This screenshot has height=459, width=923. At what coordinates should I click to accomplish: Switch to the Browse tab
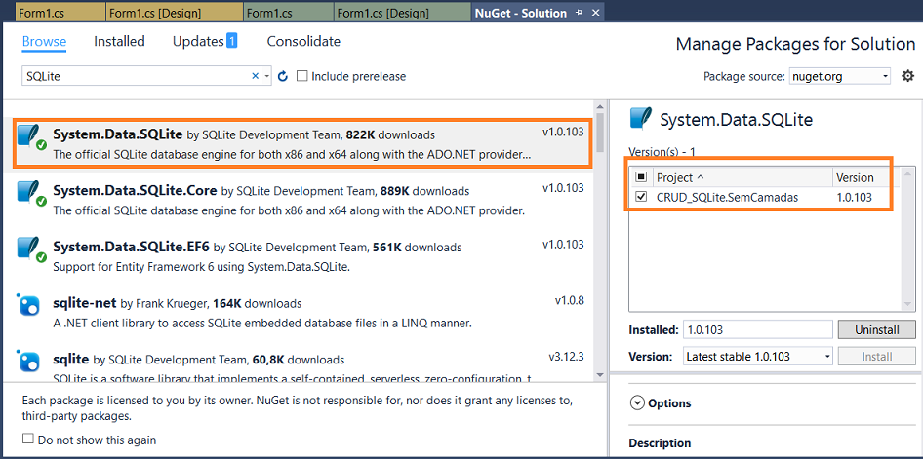click(x=44, y=41)
